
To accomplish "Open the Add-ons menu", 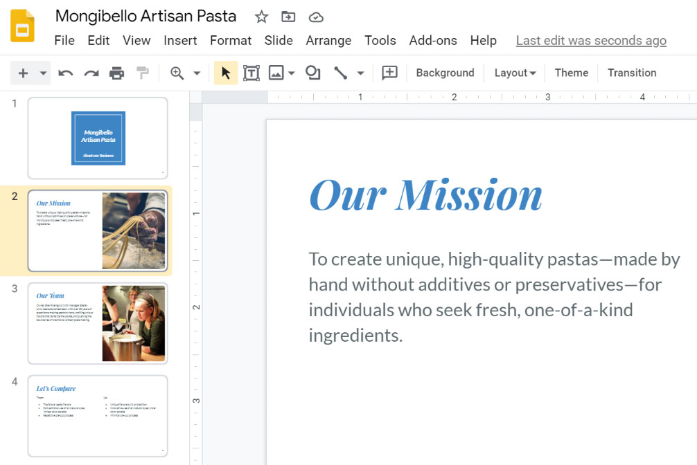I will (433, 40).
